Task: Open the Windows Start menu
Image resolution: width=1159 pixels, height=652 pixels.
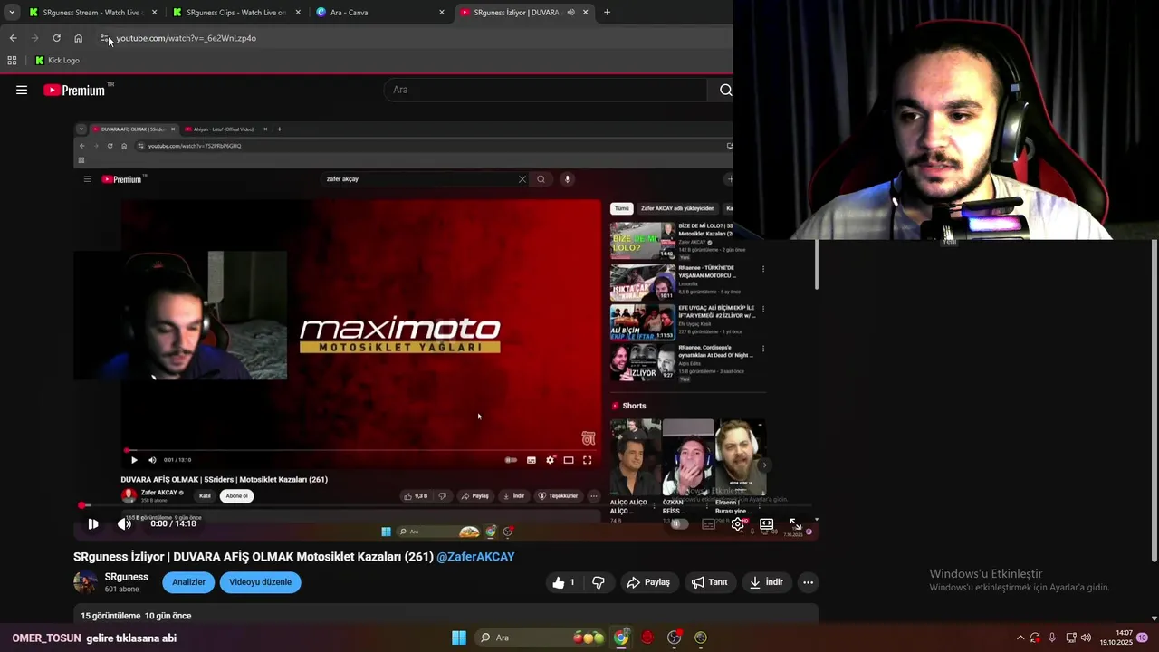Action: click(459, 638)
